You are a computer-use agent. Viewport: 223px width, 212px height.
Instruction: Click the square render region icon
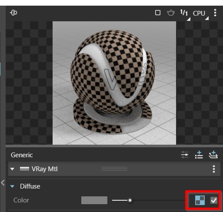point(158,13)
